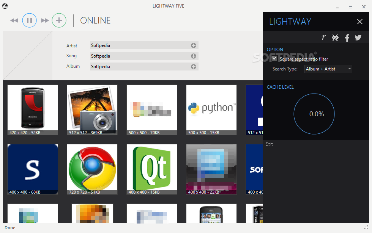Viewport: 372px width, 233px height.
Task: Skip to next track with forward icon
Action: tap(45, 20)
